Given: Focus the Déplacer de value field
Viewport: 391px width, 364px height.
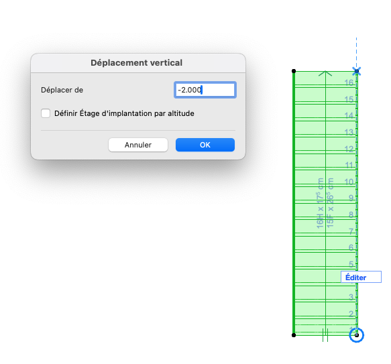Looking at the screenshot, I should point(205,90).
